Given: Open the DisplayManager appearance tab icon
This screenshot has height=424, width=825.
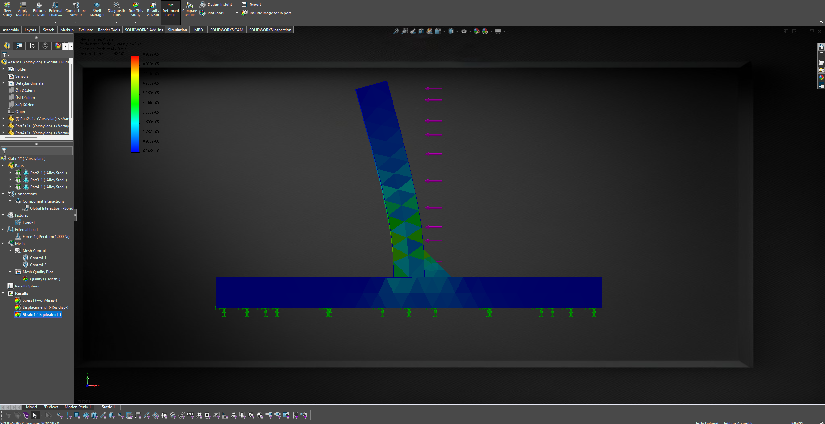Looking at the screenshot, I should tap(58, 46).
